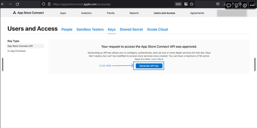
Task: Reload the page with the refresh icon
Action: pos(17,4)
